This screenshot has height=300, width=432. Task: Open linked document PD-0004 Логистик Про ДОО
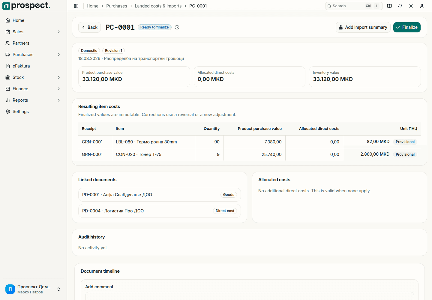click(x=160, y=211)
